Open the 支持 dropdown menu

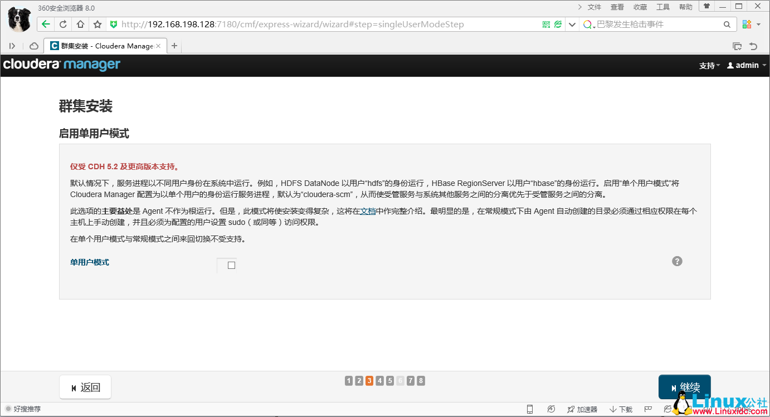tap(708, 65)
